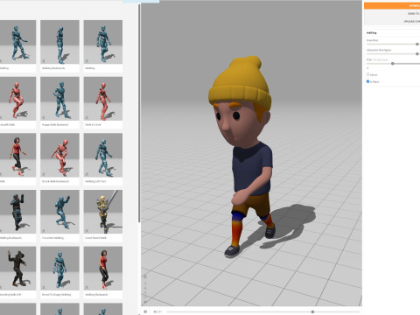
Task: Enable the Mirror checkbox
Action: coord(367,74)
